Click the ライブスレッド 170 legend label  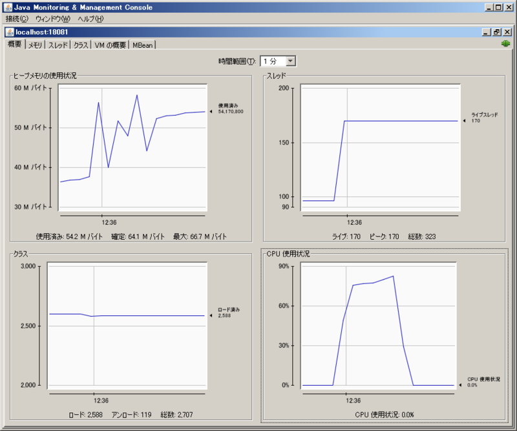484,118
